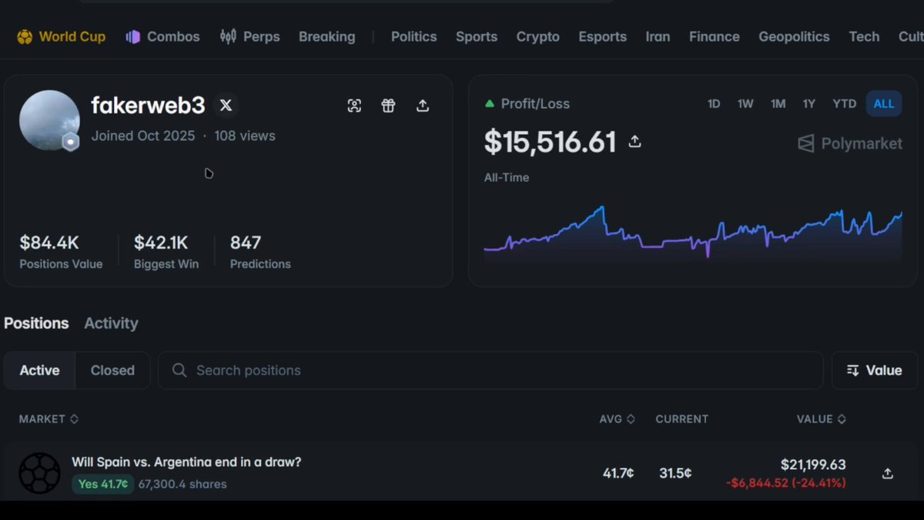The height and width of the screenshot is (520, 924).
Task: Open the Finance category
Action: click(x=715, y=37)
